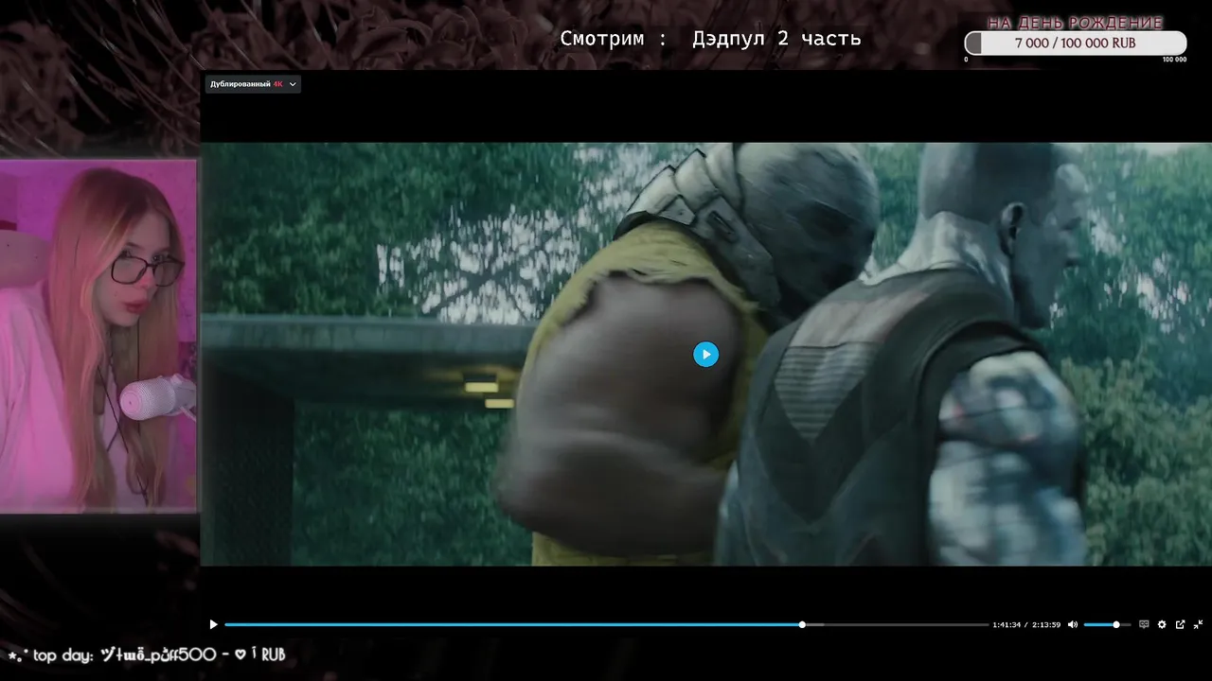
Task: Open video in pop-out window
Action: tap(1180, 624)
